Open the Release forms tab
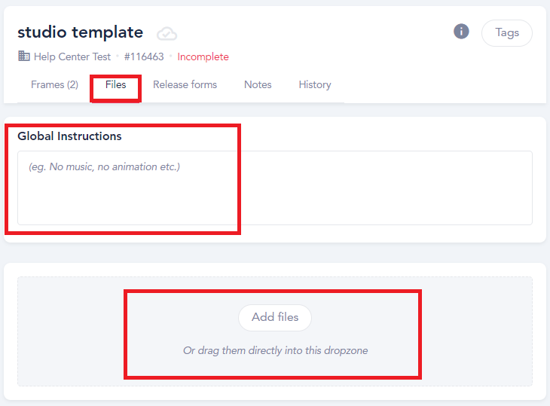550x406 pixels. [185, 85]
